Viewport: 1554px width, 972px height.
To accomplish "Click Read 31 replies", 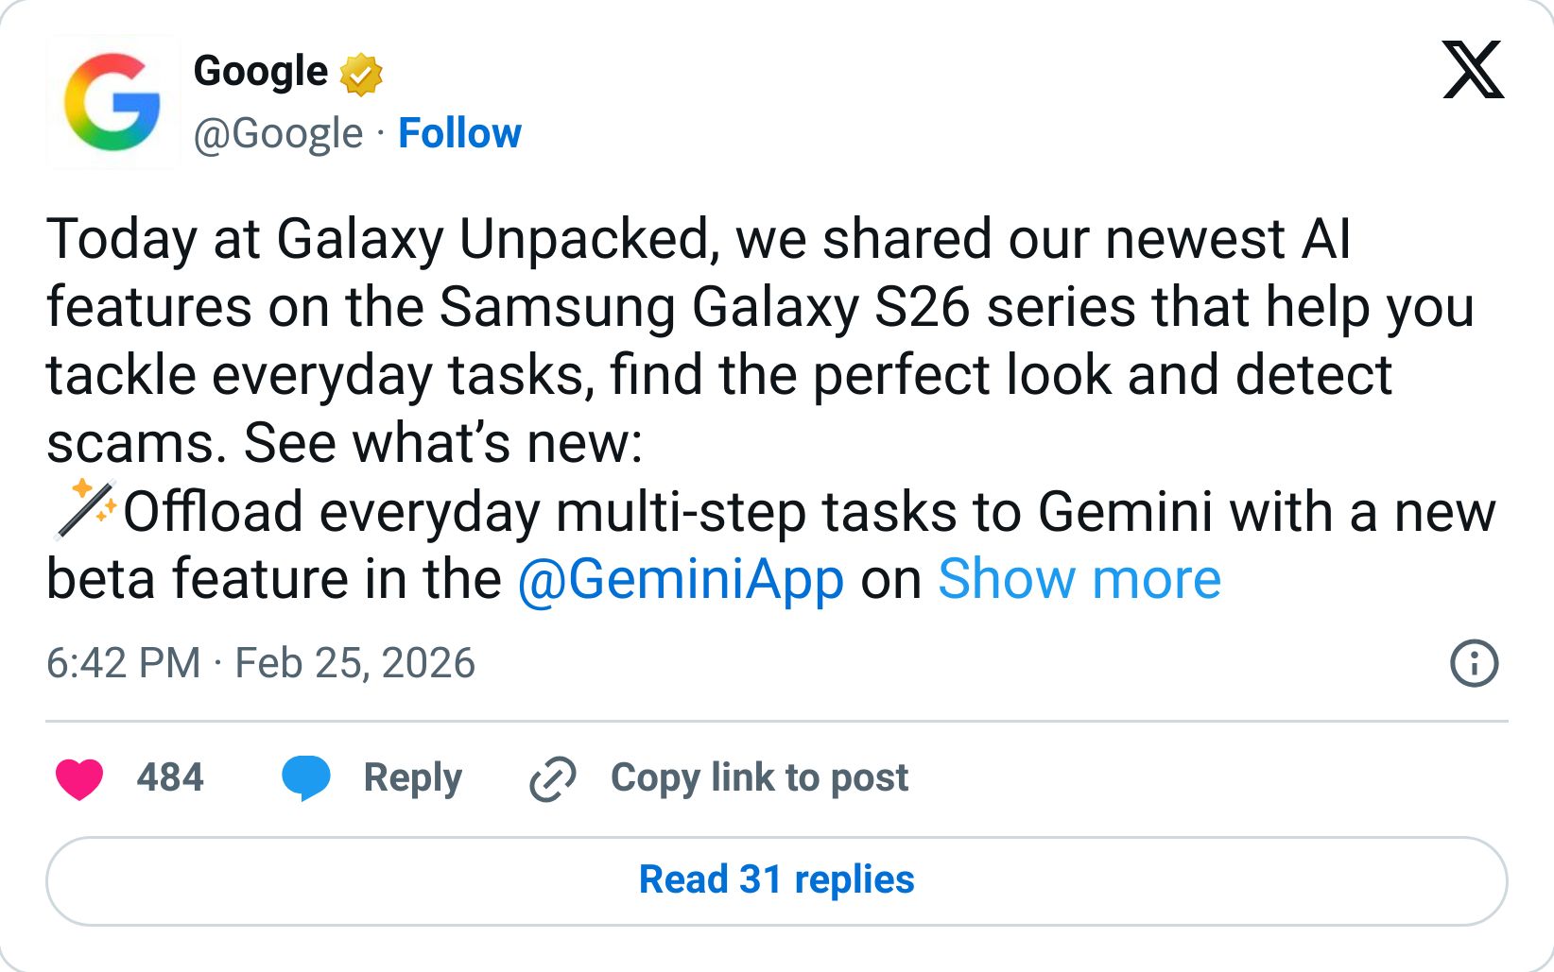I will (x=777, y=879).
